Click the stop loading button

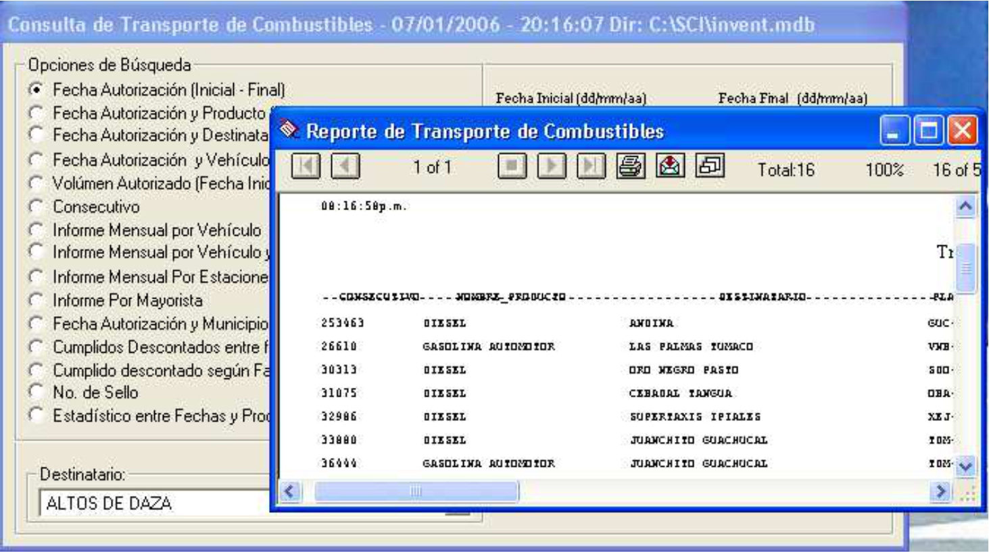pyautogui.click(x=512, y=166)
